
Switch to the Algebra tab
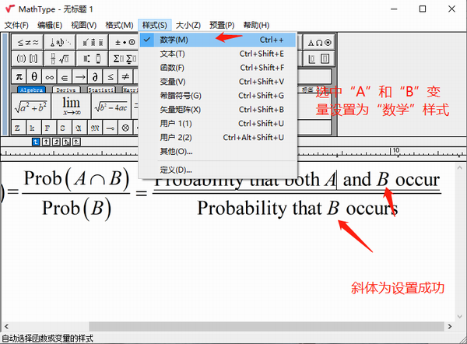[x=31, y=90]
